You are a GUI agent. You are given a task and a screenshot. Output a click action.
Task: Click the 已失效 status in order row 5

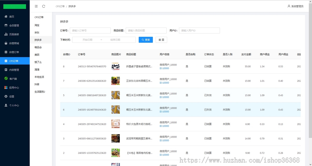208,95
